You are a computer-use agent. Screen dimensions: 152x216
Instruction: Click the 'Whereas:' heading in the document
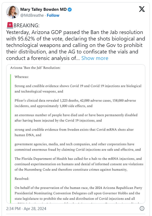coord(22,77)
